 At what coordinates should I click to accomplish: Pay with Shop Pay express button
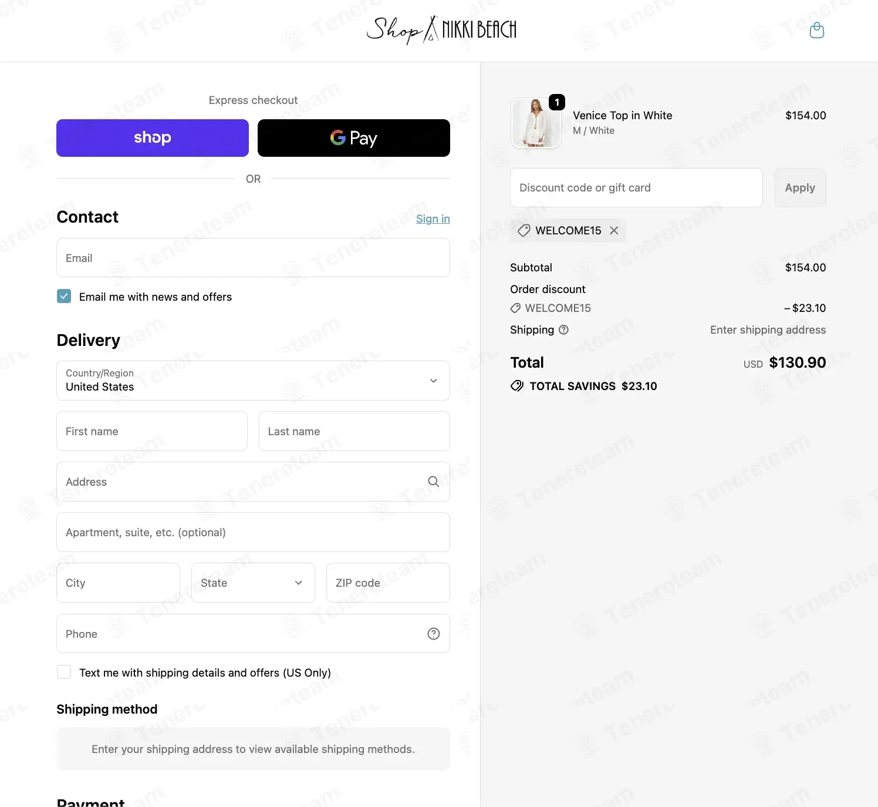click(x=153, y=138)
